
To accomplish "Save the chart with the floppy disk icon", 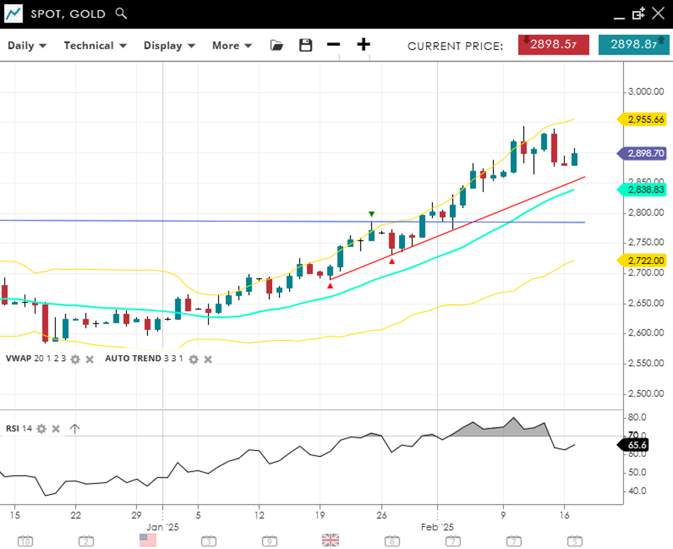I will (x=305, y=46).
